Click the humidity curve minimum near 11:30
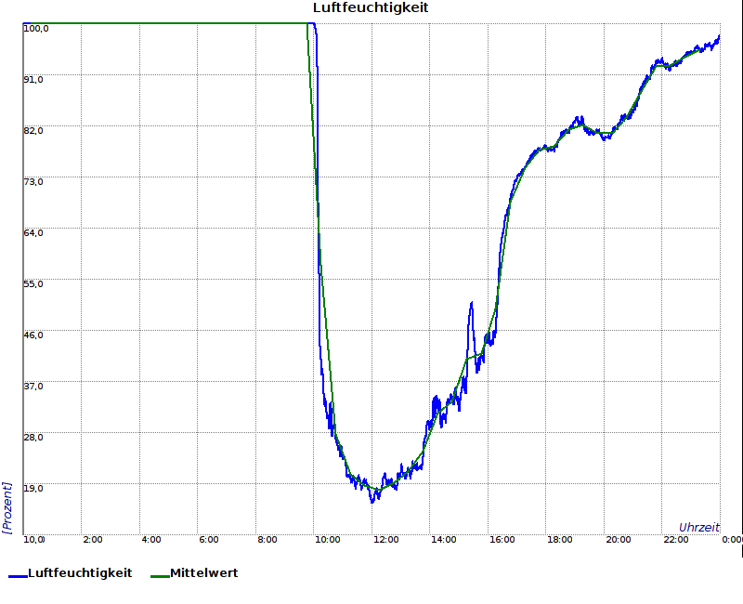The height and width of the screenshot is (604, 743). pyautogui.click(x=372, y=500)
